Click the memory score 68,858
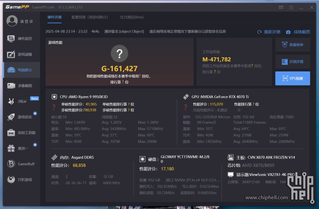This screenshot has height=209, width=319. (x=79, y=165)
